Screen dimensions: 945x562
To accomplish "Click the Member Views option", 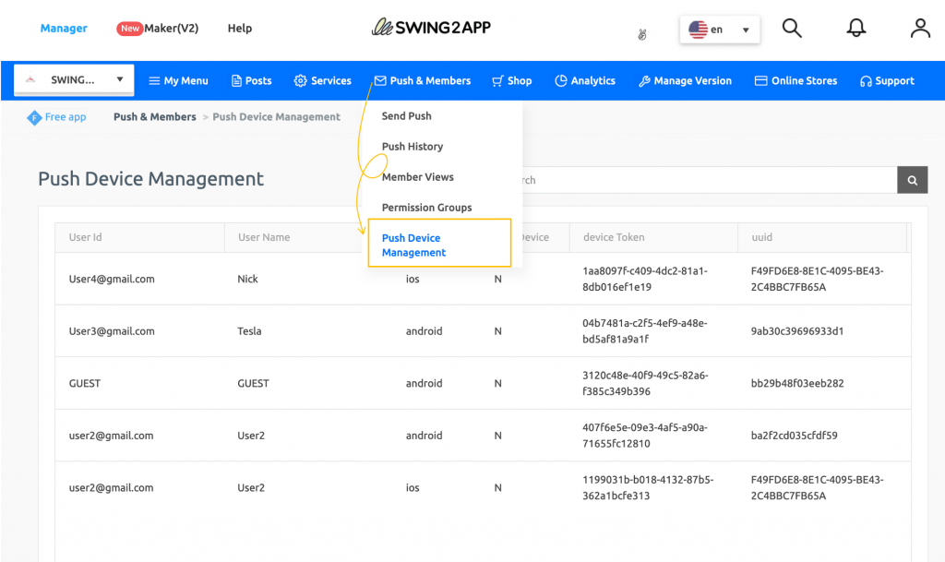I will 416,176.
